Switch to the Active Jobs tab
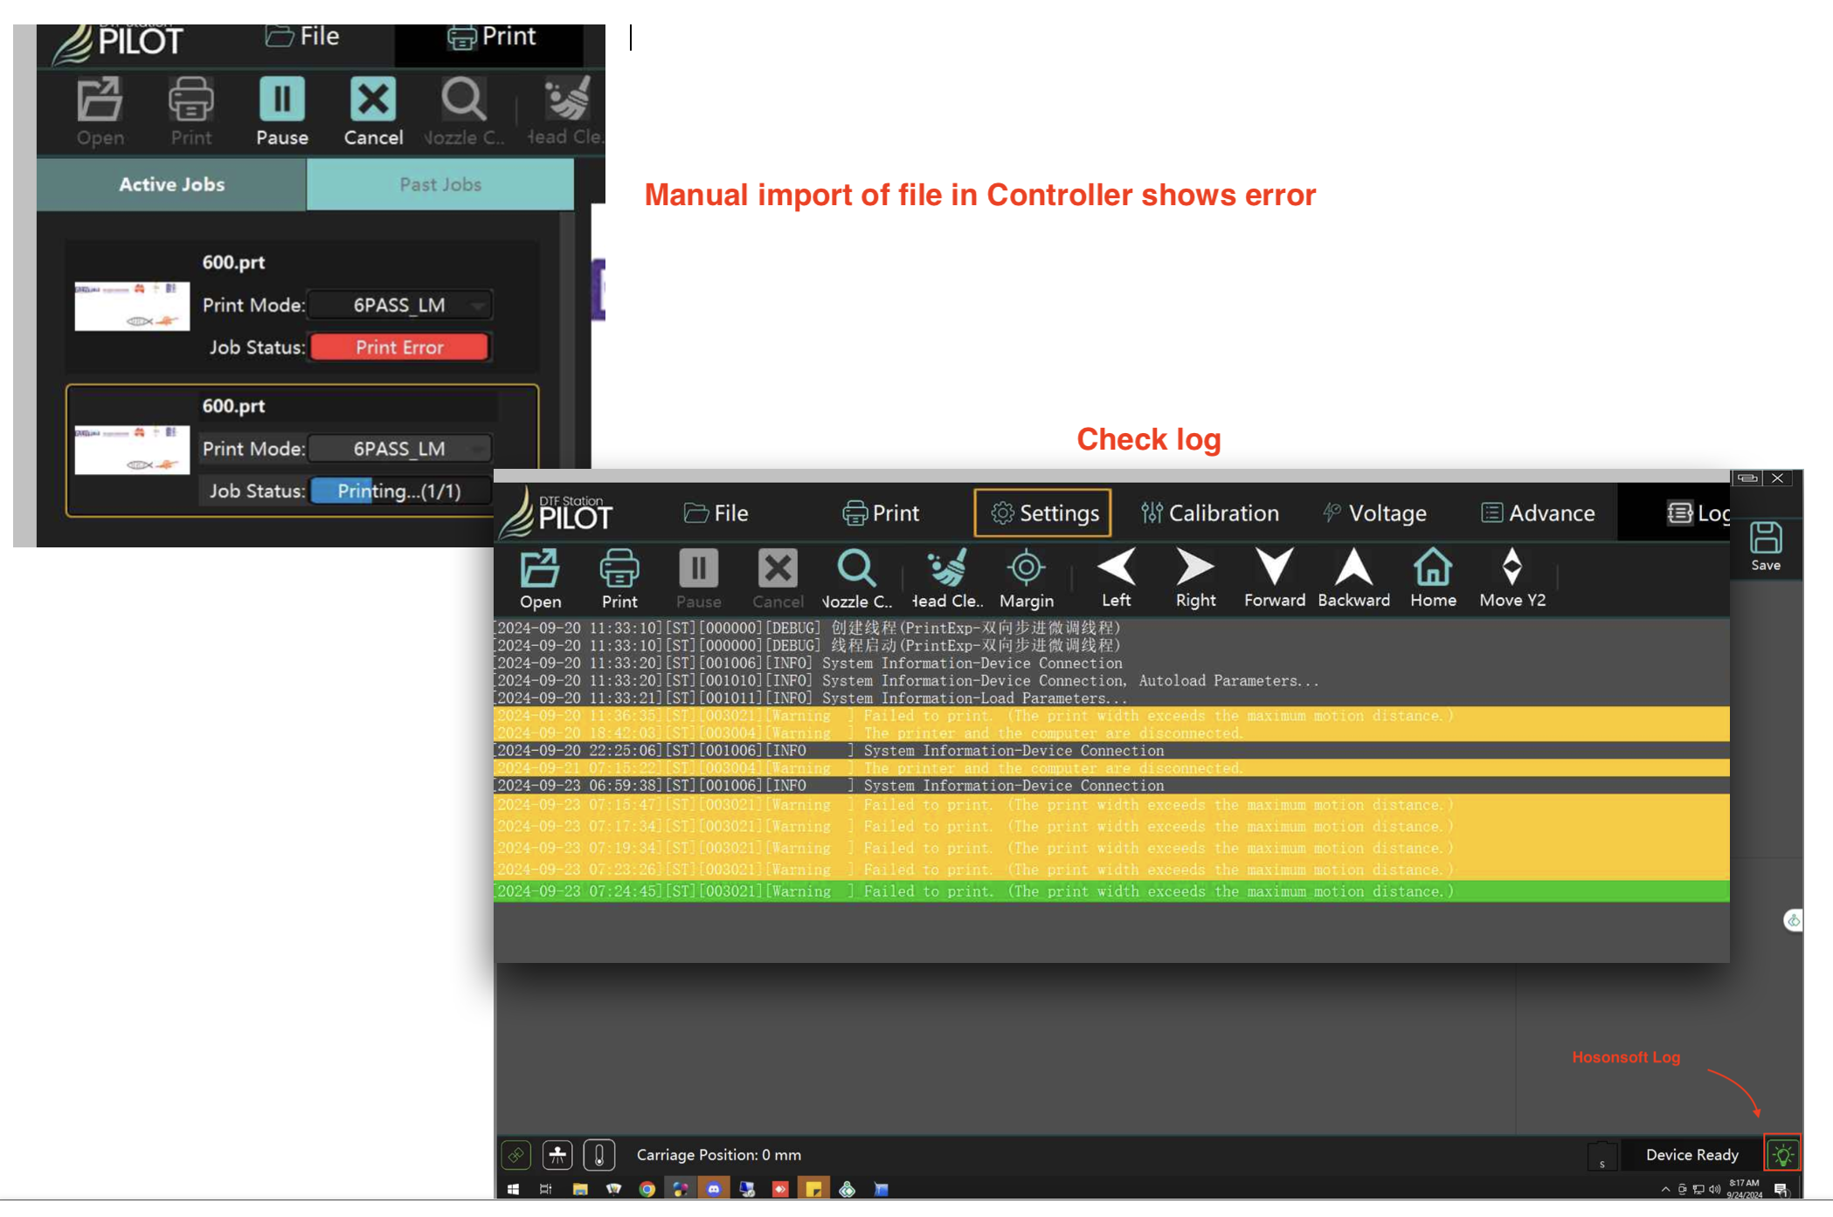1833x1217 pixels. [x=171, y=184]
